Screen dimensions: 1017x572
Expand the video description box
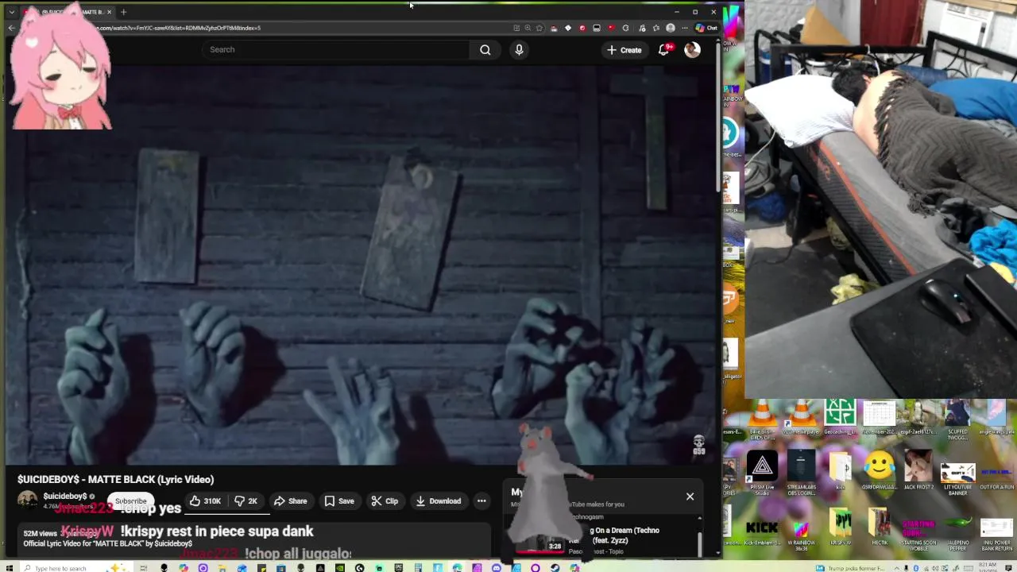point(254,540)
